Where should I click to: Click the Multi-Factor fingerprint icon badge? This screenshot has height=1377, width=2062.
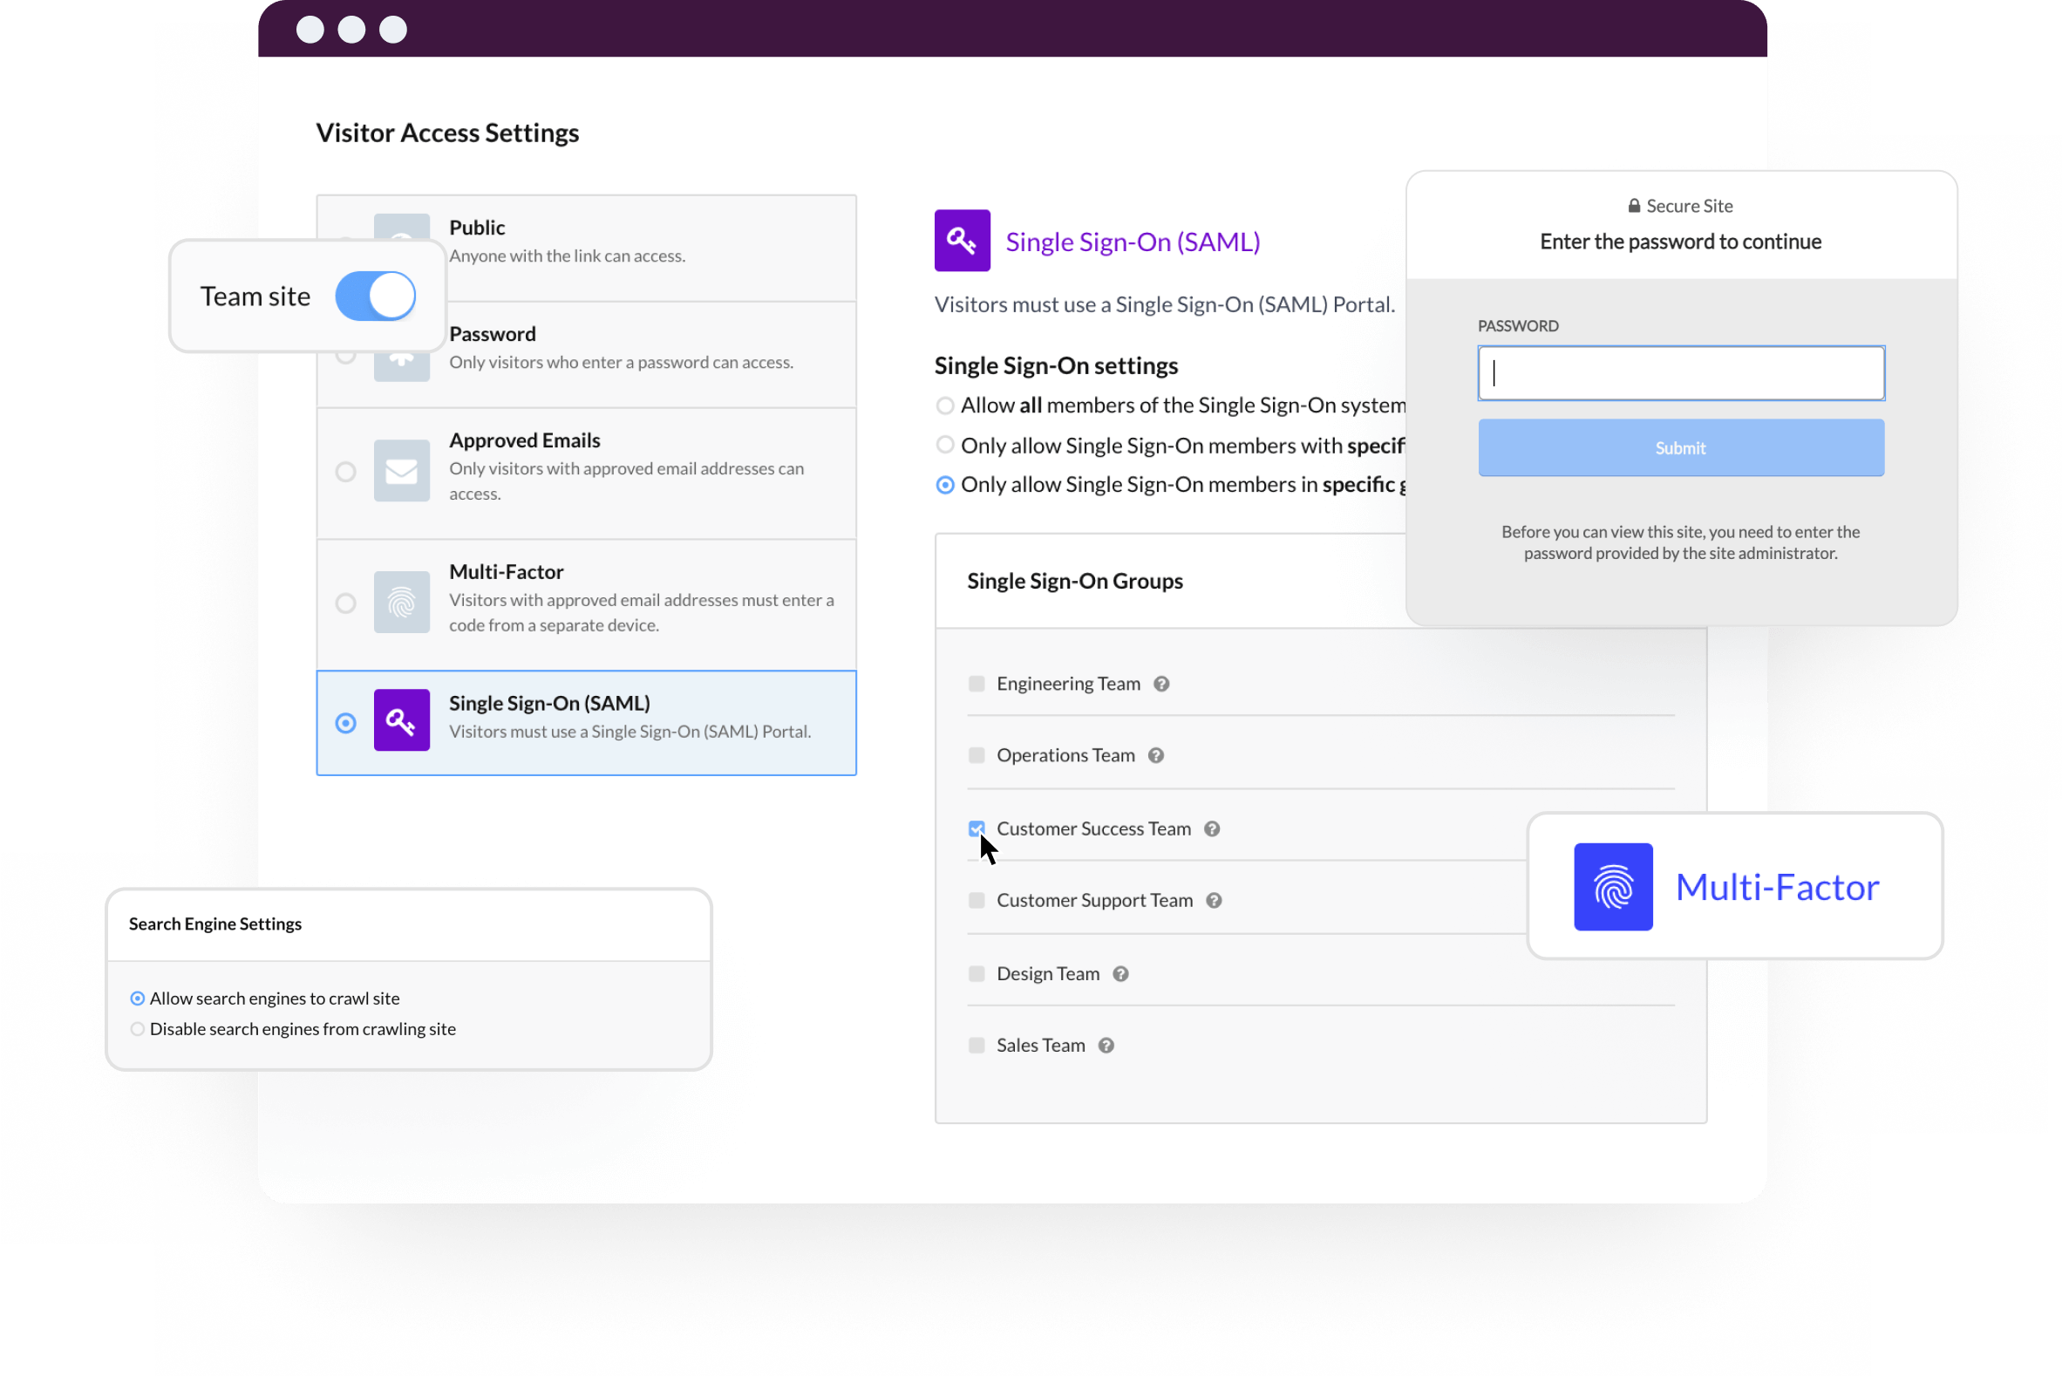tap(1613, 886)
